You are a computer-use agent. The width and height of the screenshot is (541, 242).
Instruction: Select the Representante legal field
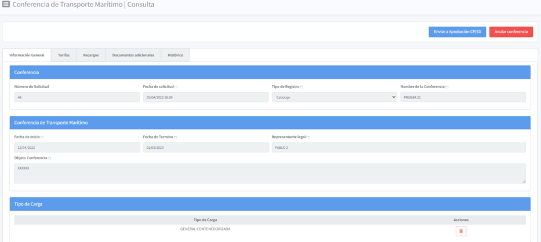398,148
